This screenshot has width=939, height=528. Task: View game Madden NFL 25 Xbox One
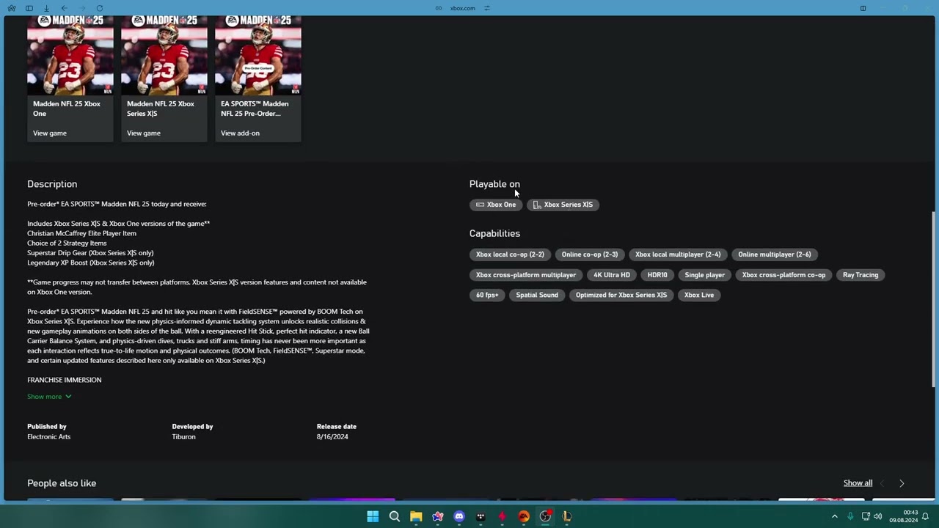click(x=50, y=133)
